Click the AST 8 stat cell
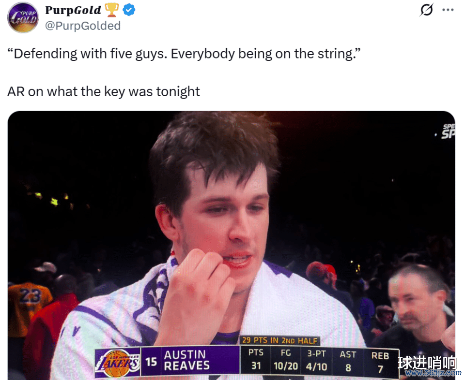This screenshot has width=465, height=380. tap(348, 361)
